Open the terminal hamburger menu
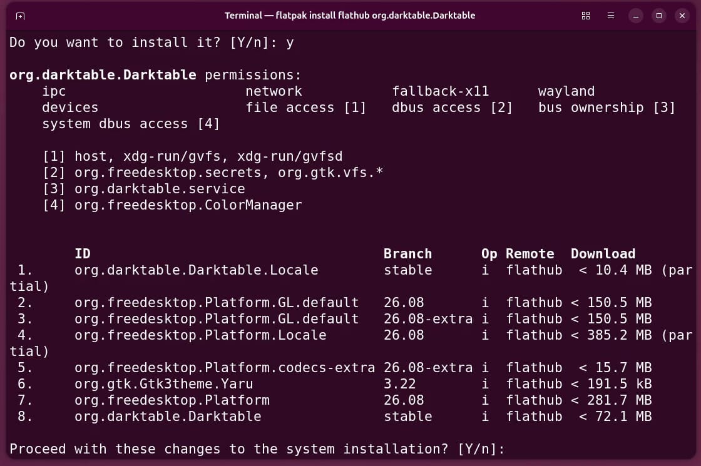 [x=611, y=16]
